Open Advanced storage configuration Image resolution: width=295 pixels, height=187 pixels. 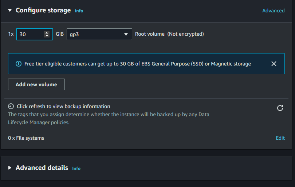[x=274, y=11]
